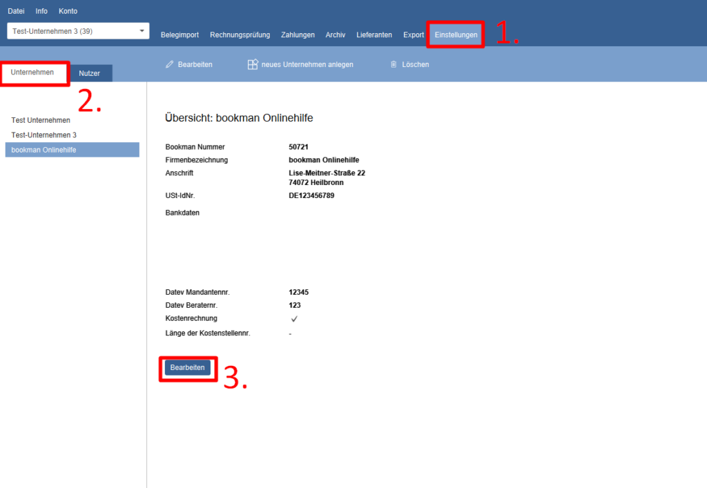
Task: Click Firmenbezeichnung value bookman Onlinehilfe
Action: (x=324, y=160)
